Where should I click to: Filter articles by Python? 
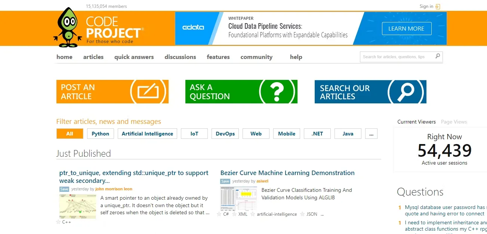[x=100, y=134]
